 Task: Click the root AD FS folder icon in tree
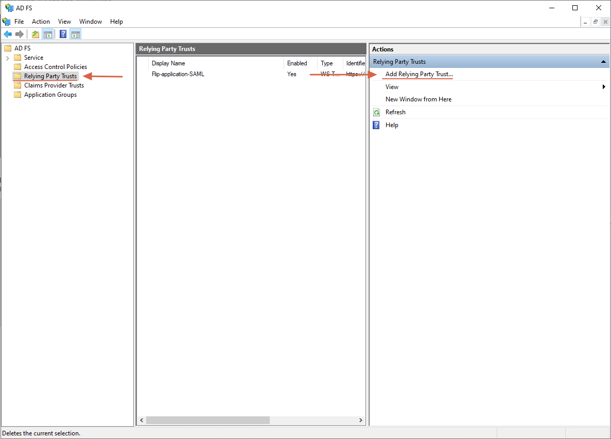click(8, 48)
